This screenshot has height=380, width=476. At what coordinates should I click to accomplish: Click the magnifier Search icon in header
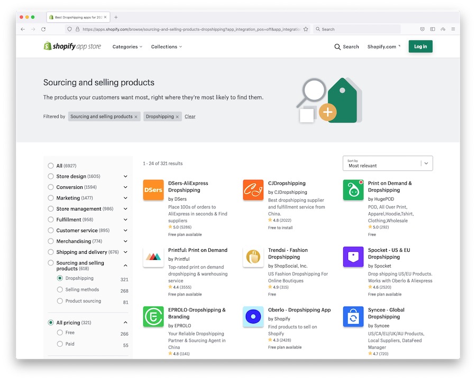(337, 46)
